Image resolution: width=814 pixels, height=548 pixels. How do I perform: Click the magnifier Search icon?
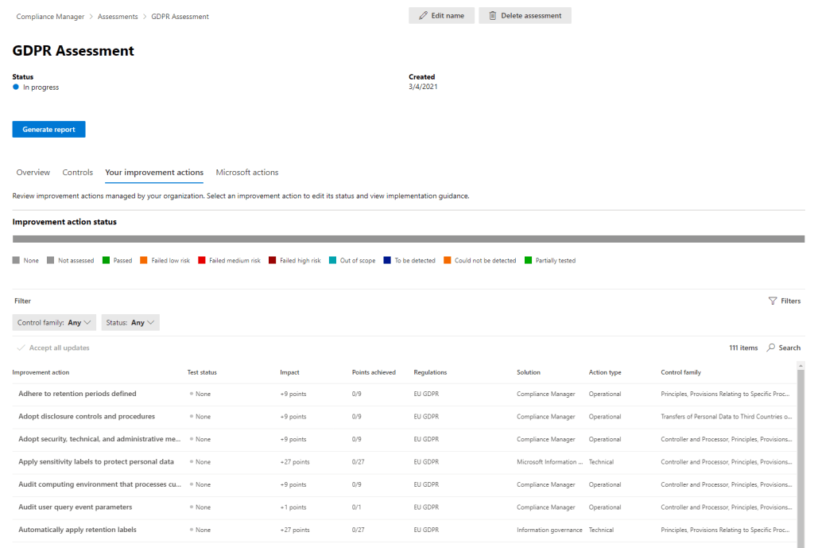point(771,348)
